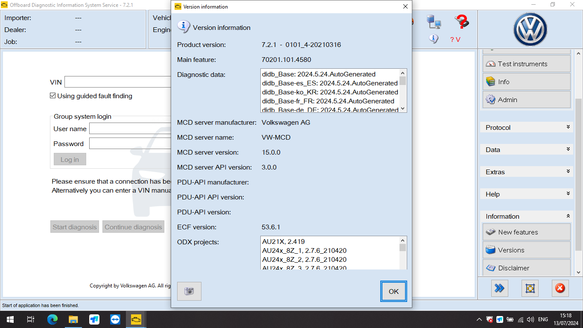Viewport: 583px width, 328px height.
Task: Click the blue info speech bubble icon
Action: (x=434, y=39)
